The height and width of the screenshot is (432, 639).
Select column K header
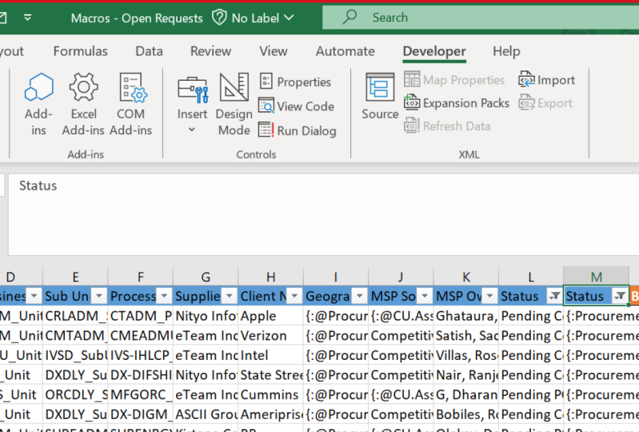point(466,277)
